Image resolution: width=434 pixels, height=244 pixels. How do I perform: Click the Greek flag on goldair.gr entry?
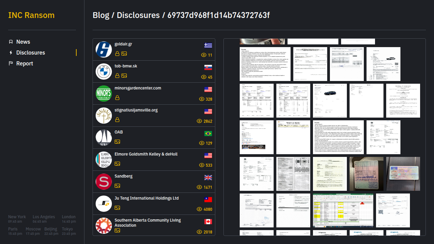pyautogui.click(x=208, y=45)
